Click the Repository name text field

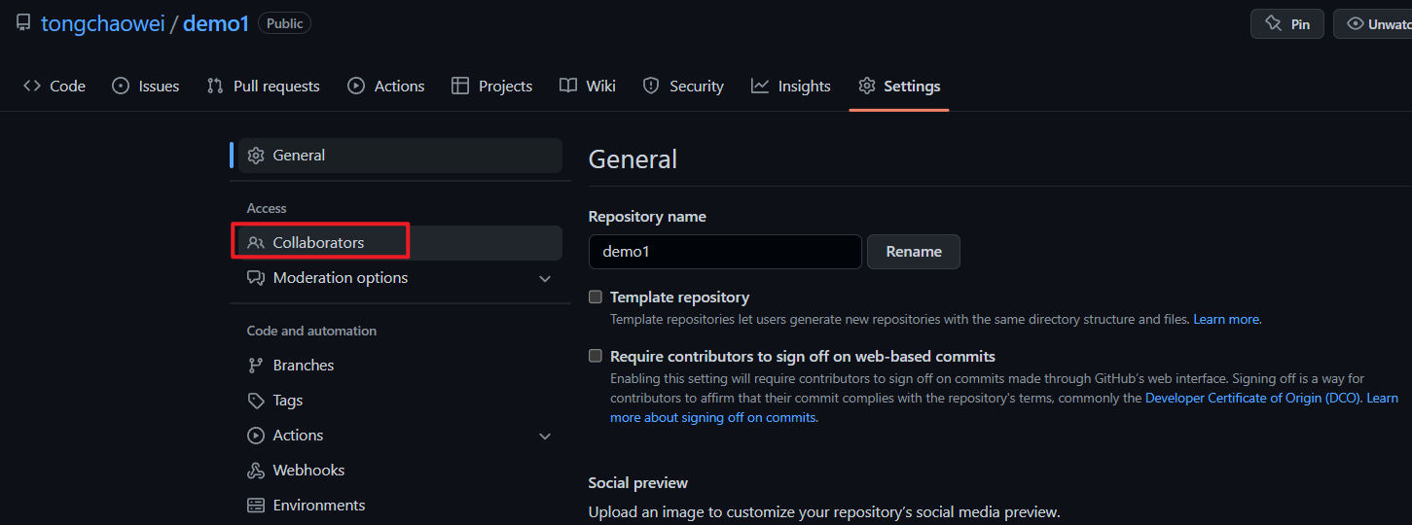pyautogui.click(x=725, y=252)
